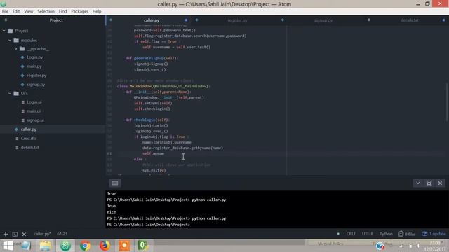Change Python grammar selector
This screenshot has width=449, height=252.
coord(386,234)
